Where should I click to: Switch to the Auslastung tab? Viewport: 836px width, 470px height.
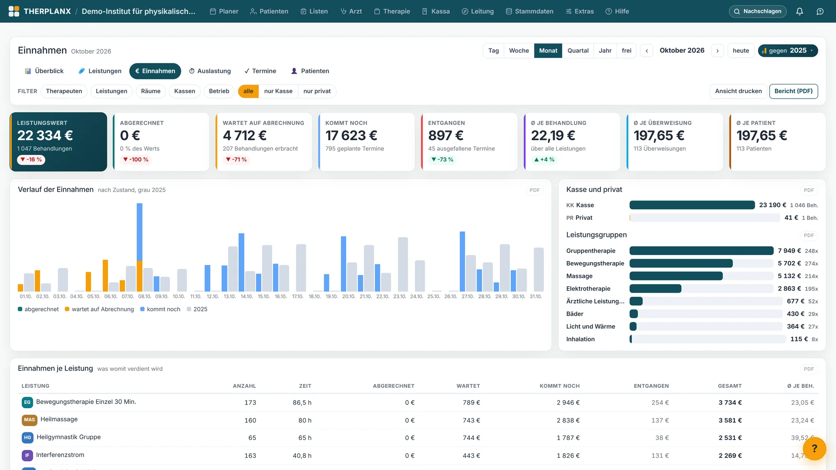pos(210,71)
